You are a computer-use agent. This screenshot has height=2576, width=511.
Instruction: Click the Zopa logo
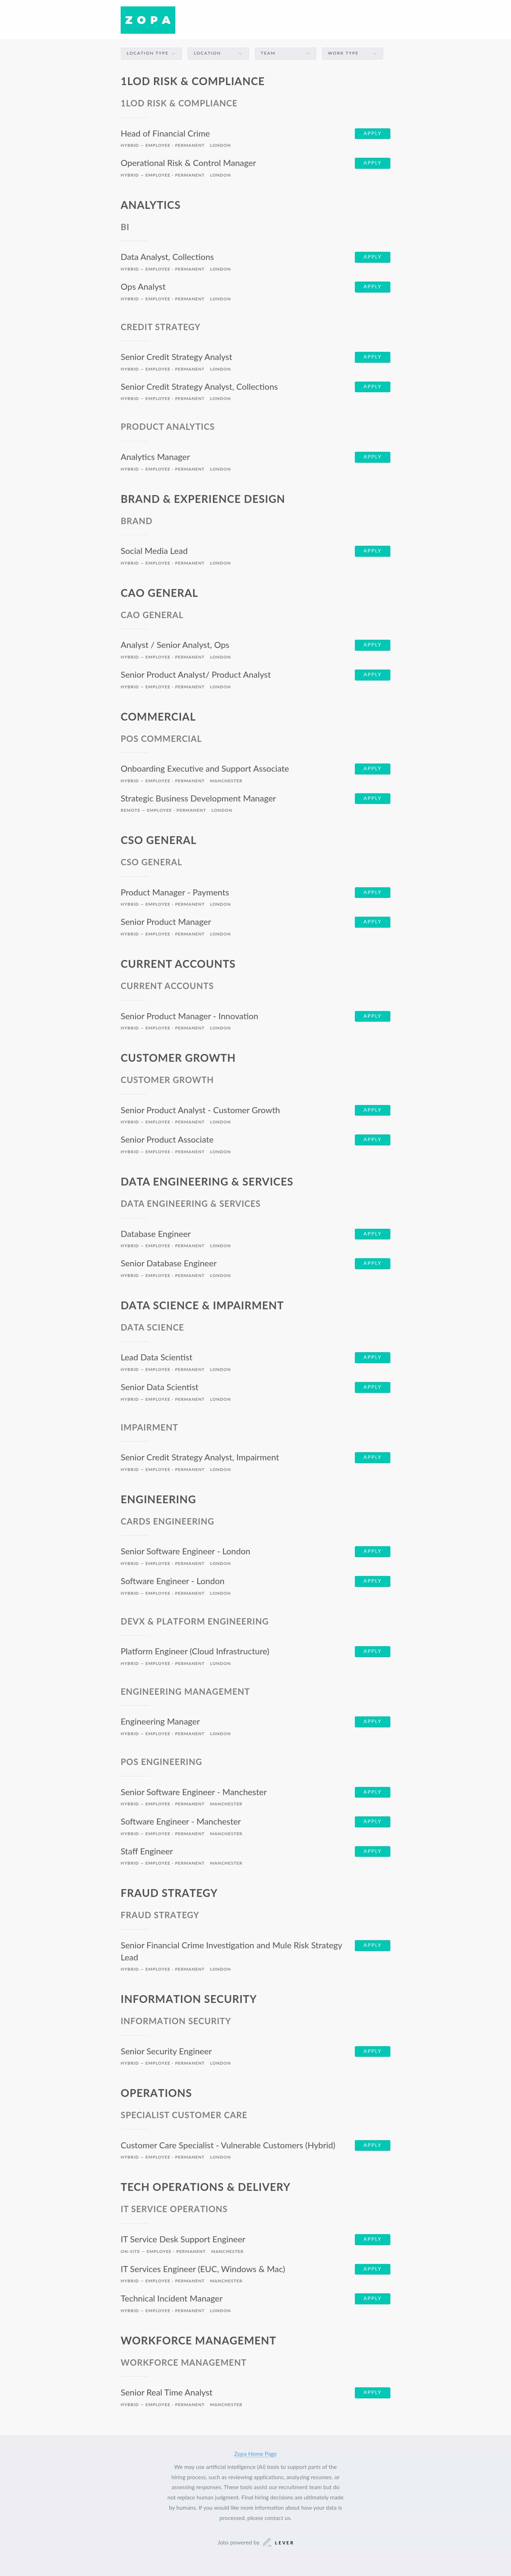tap(148, 20)
